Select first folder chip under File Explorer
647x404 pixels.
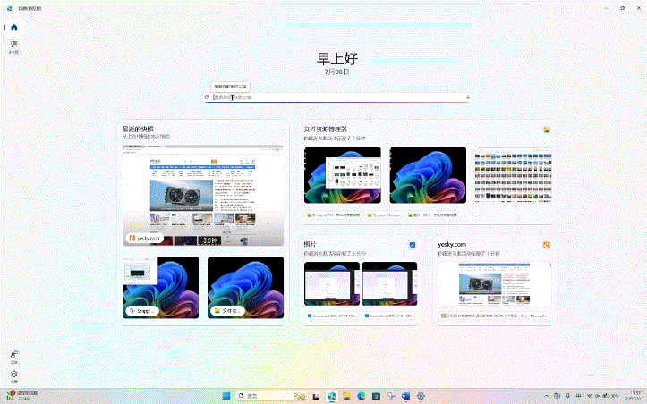click(333, 215)
